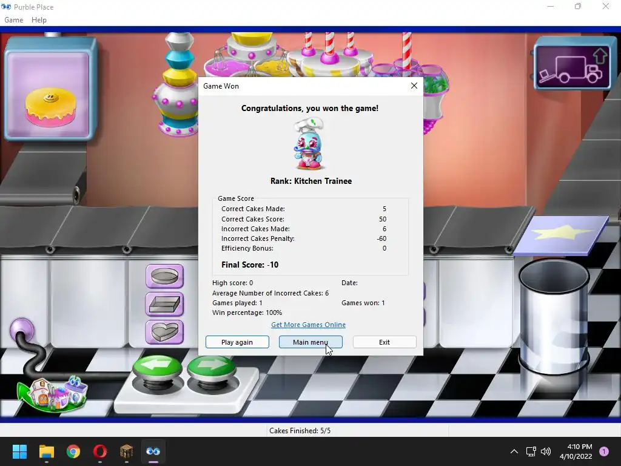This screenshot has width=621, height=466.
Task: Click 'Efficiency Bonus:' row label
Action: click(x=247, y=248)
